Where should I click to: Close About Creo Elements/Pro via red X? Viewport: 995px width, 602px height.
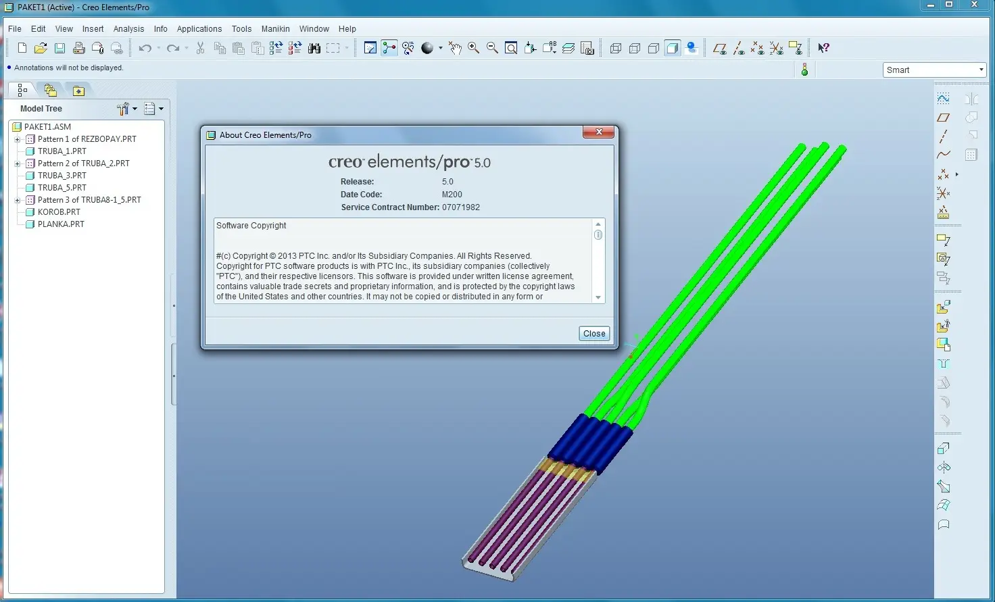click(599, 132)
